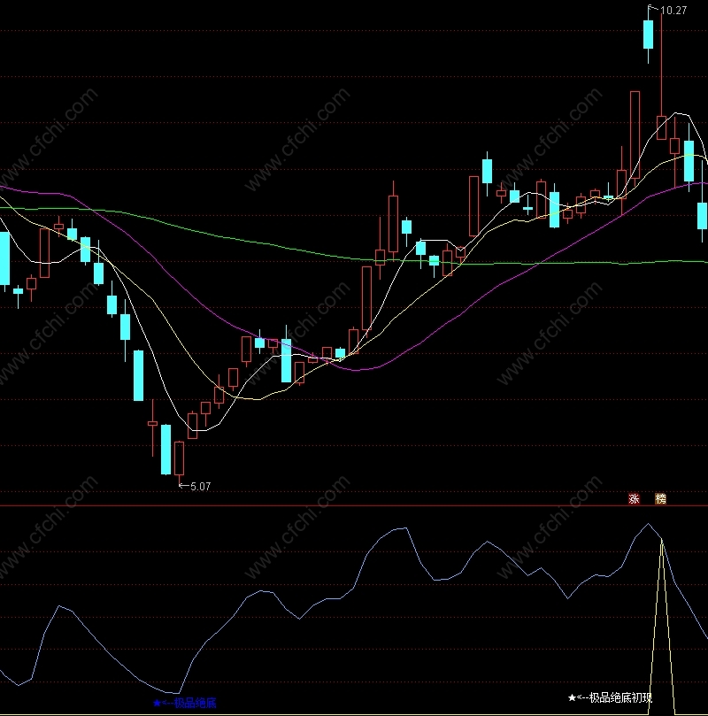Click the 10.27 high price label
This screenshot has width=708, height=716.
673,11
